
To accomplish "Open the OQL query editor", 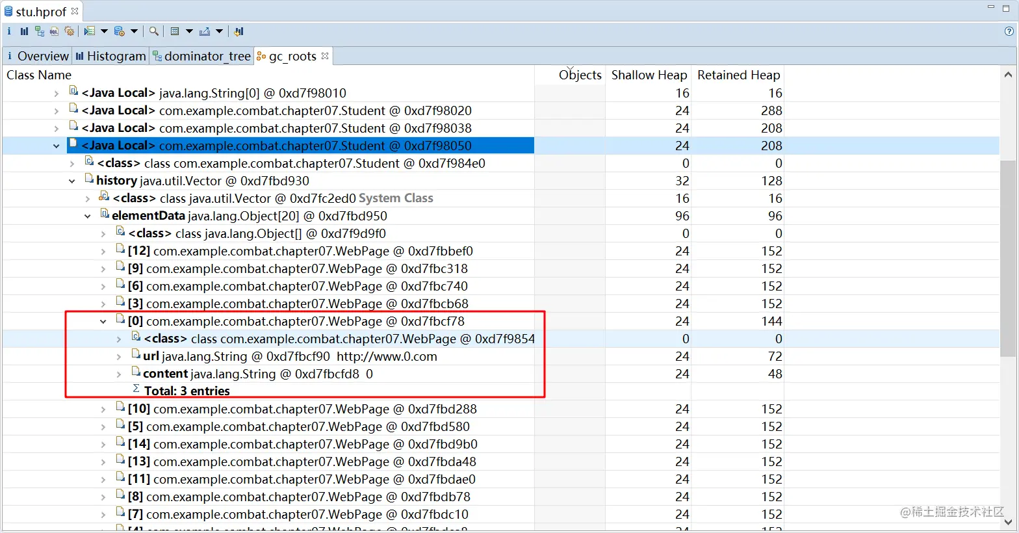I will tap(54, 31).
